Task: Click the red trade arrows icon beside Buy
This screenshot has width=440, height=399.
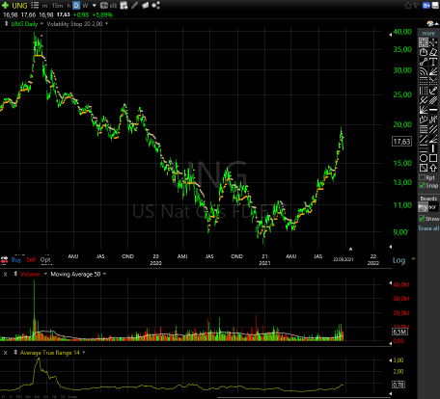Action: click(x=4, y=259)
